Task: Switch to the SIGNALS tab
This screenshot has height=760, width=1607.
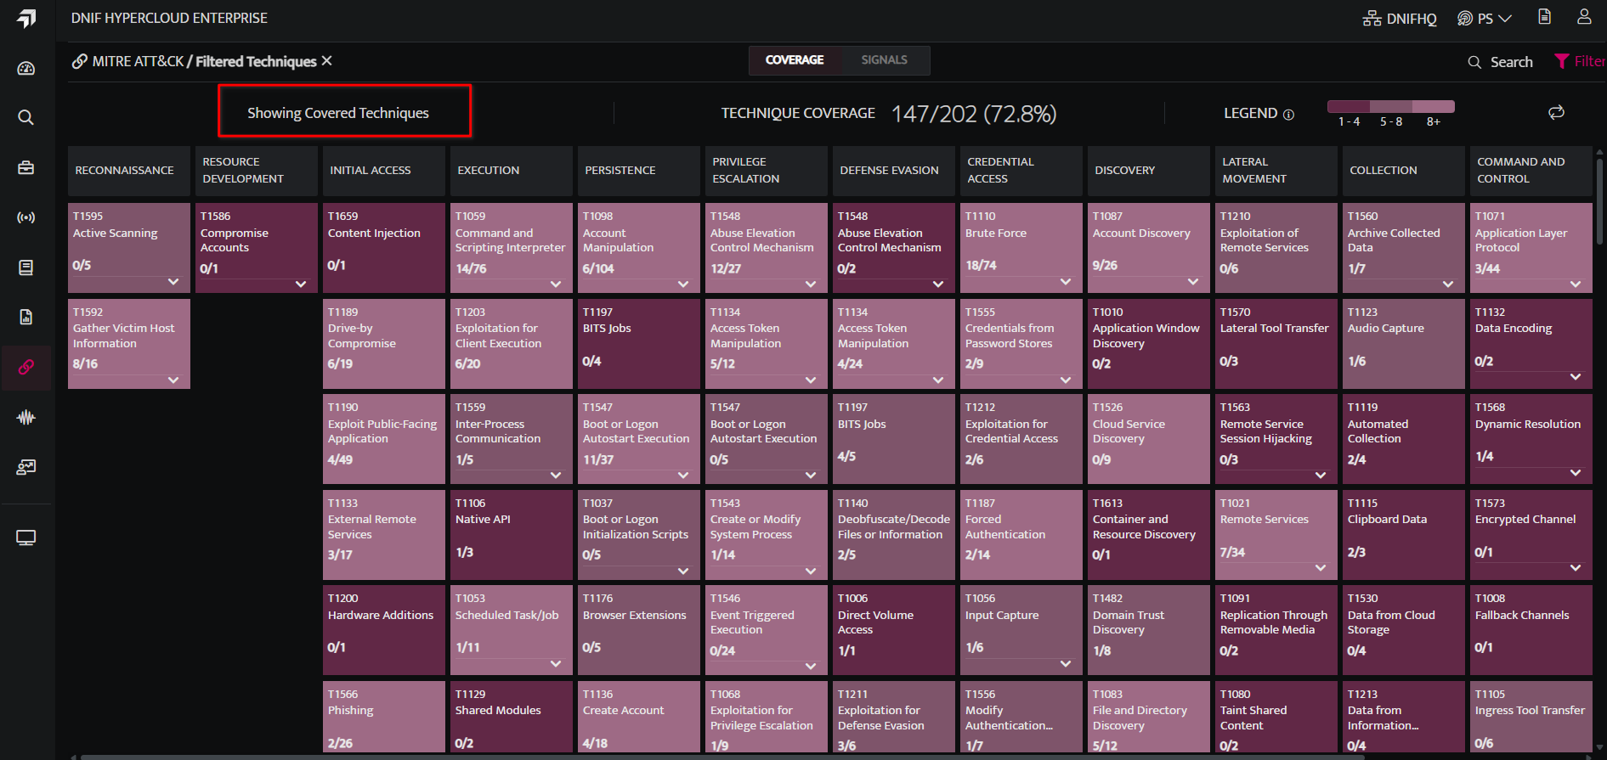Action: [x=885, y=60]
